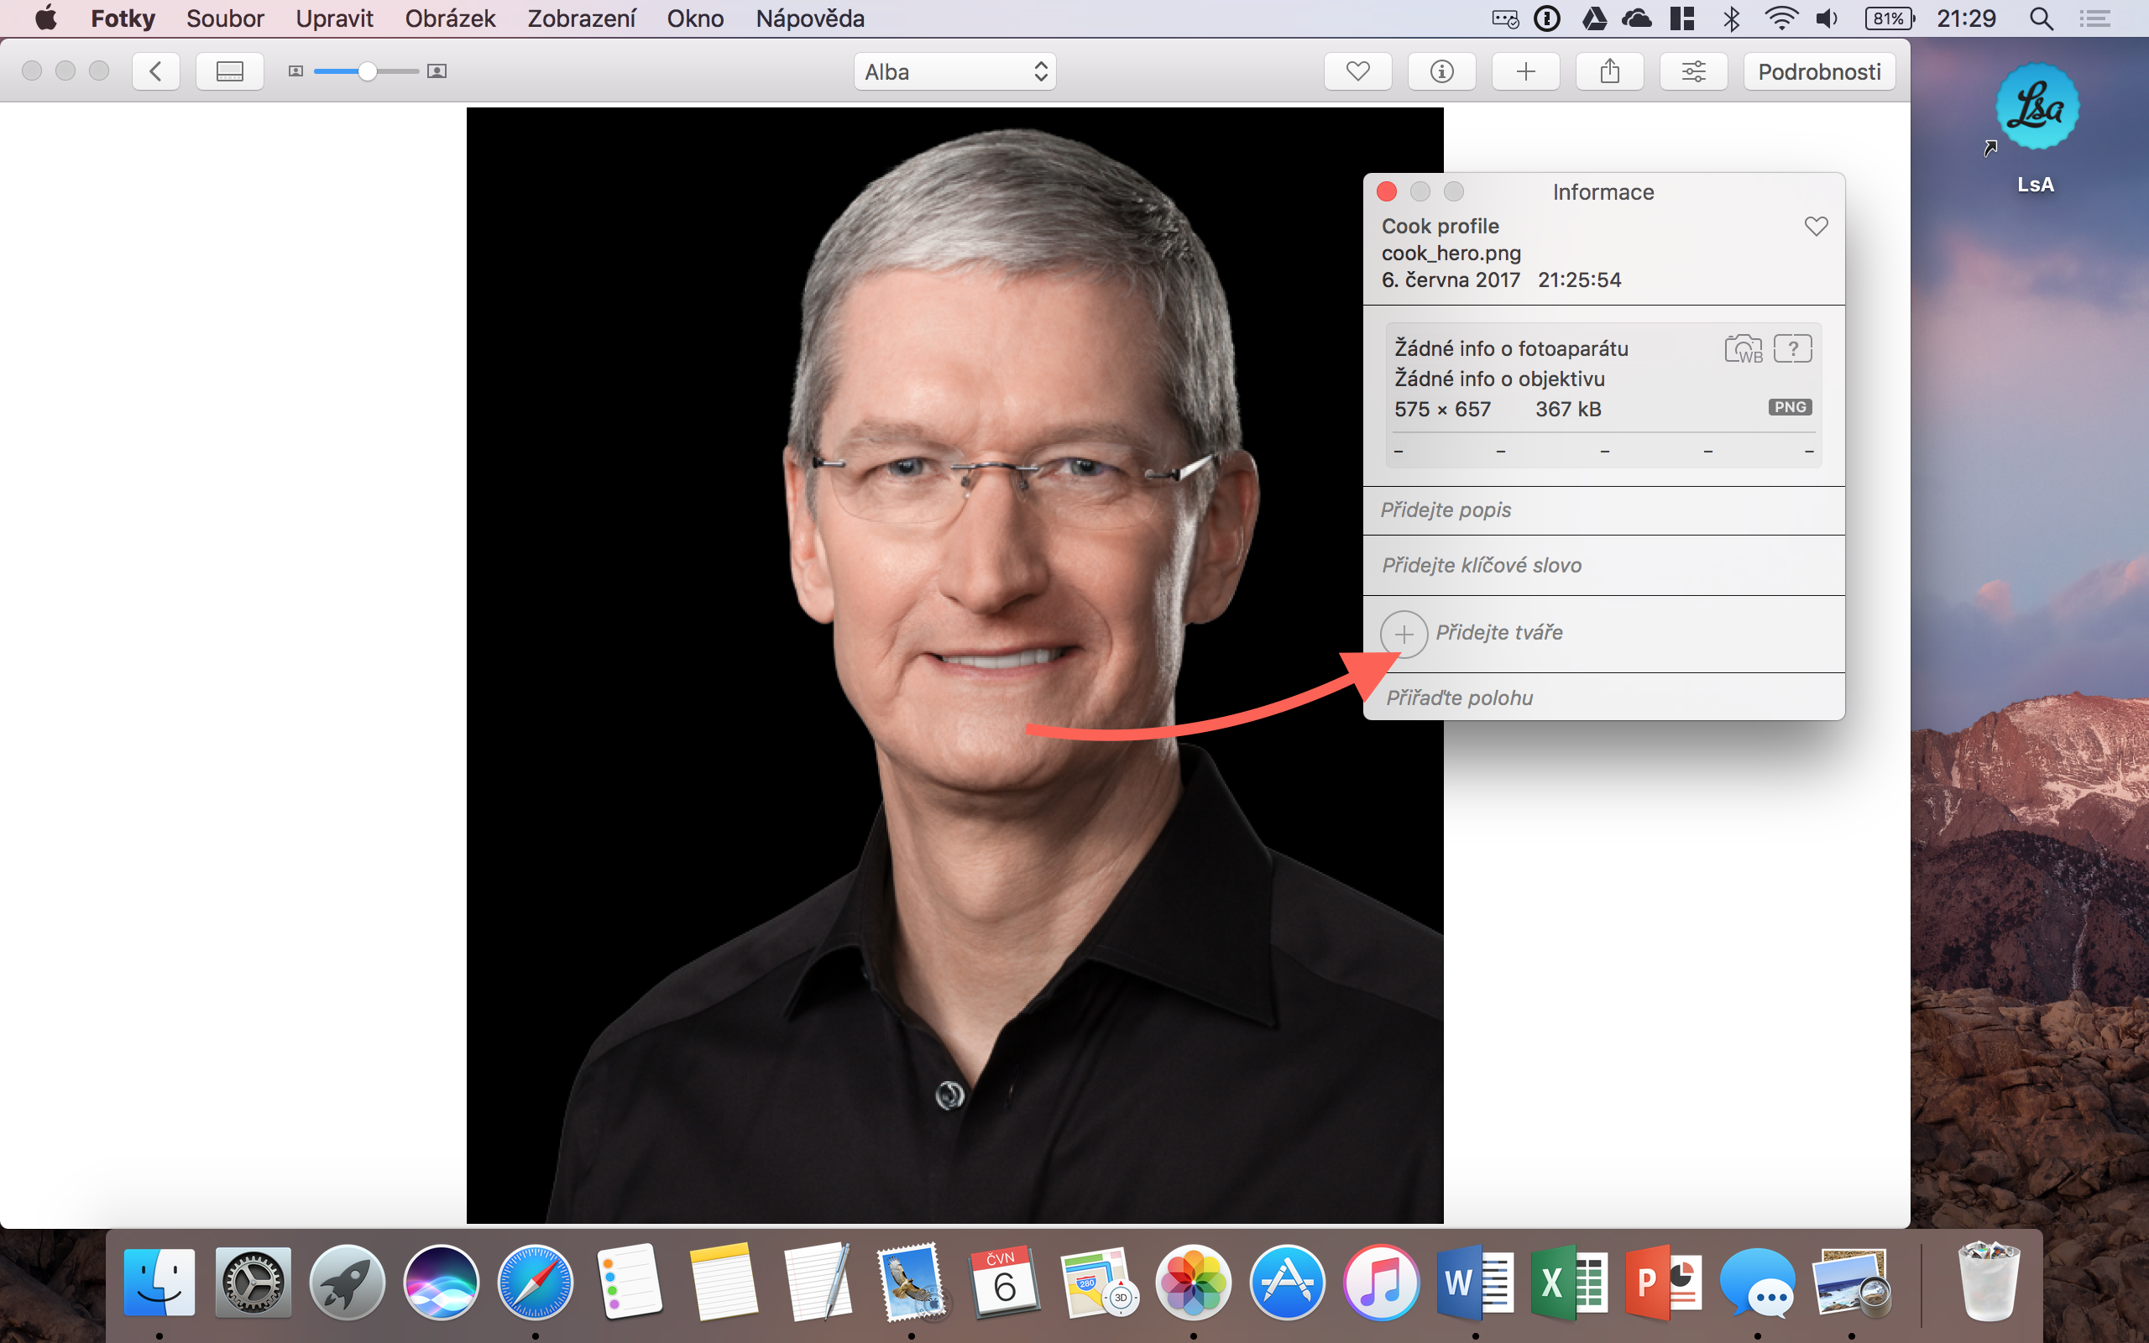Click the plus Add to album toolbar button
2149x1343 pixels.
[x=1524, y=71]
